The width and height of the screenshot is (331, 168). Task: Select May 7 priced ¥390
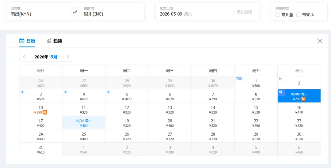pyautogui.click(x=213, y=96)
